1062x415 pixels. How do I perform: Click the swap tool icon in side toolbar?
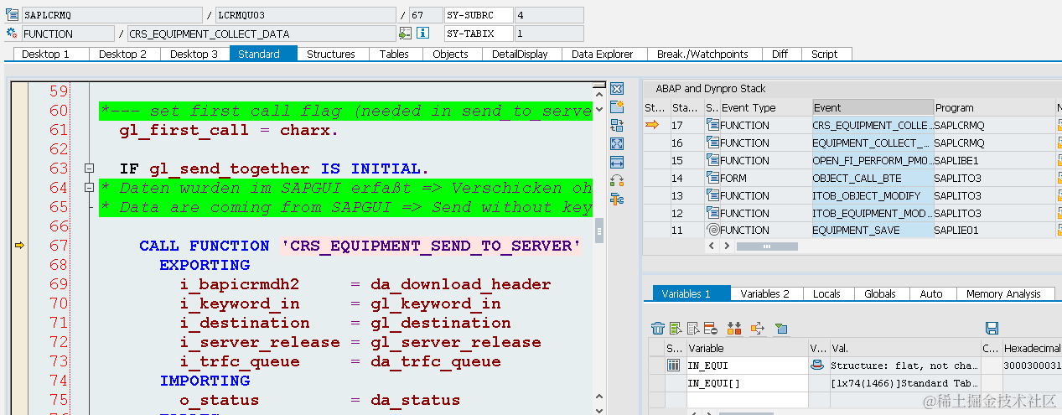(617, 126)
